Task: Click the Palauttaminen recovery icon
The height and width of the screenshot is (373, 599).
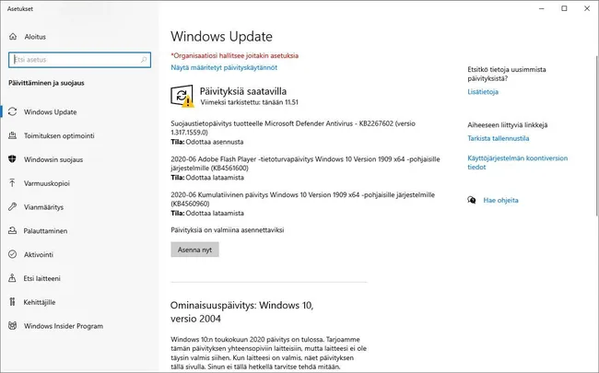Action: click(x=13, y=231)
